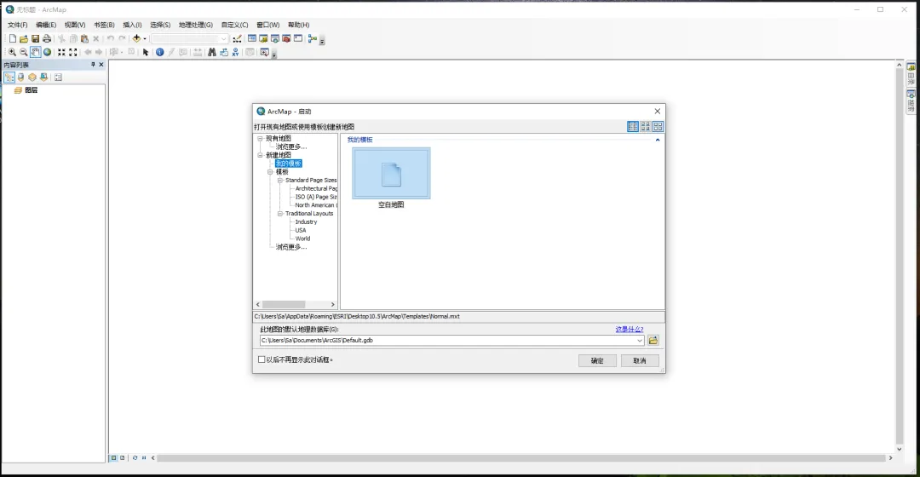Click the New map document icon
The width and height of the screenshot is (920, 477).
[12, 38]
